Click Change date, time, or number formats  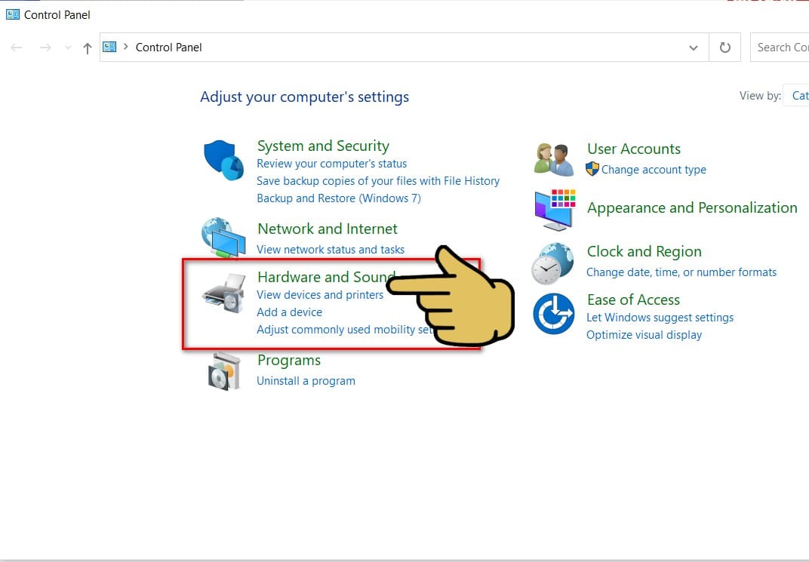click(x=681, y=272)
